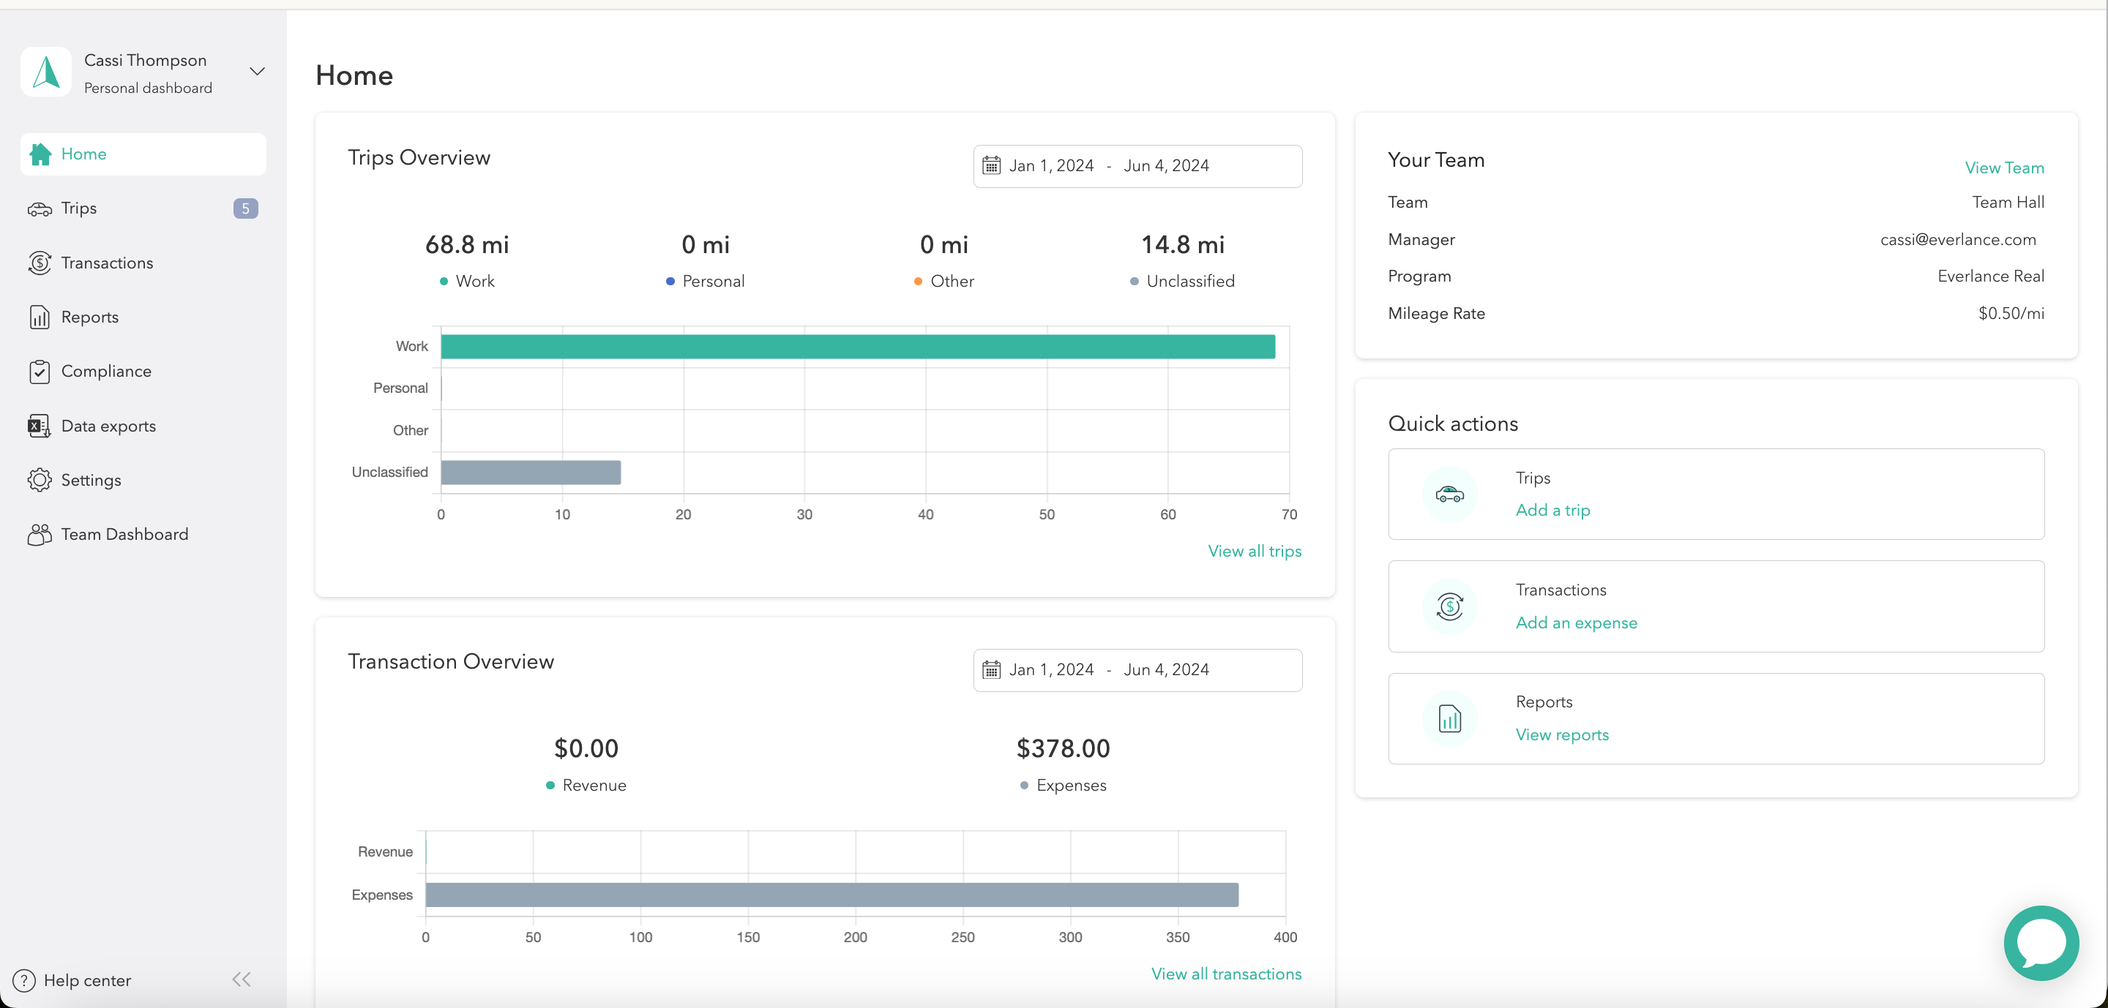Click the green Work bar in chart
The image size is (2108, 1008).
click(x=857, y=347)
